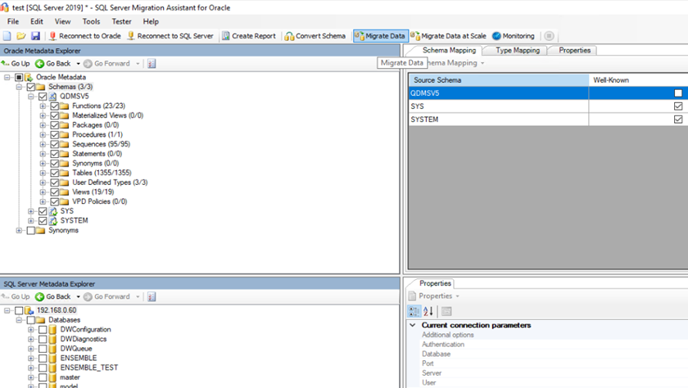Click the lower Properties panel tab
The width and height of the screenshot is (688, 388).
[435, 283]
